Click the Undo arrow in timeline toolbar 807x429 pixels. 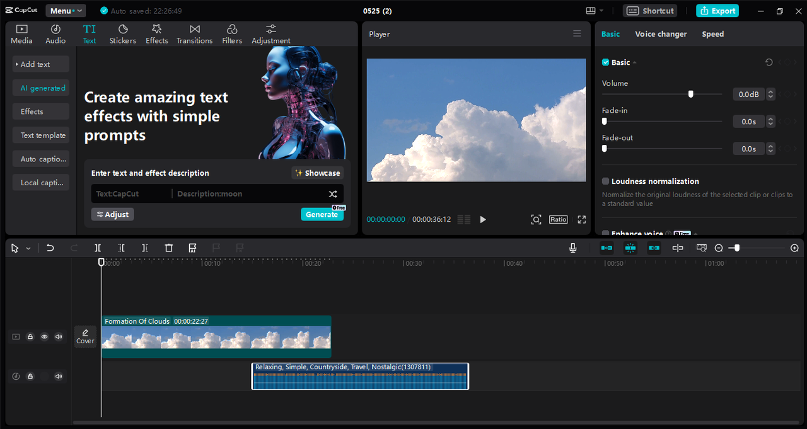[x=50, y=248]
